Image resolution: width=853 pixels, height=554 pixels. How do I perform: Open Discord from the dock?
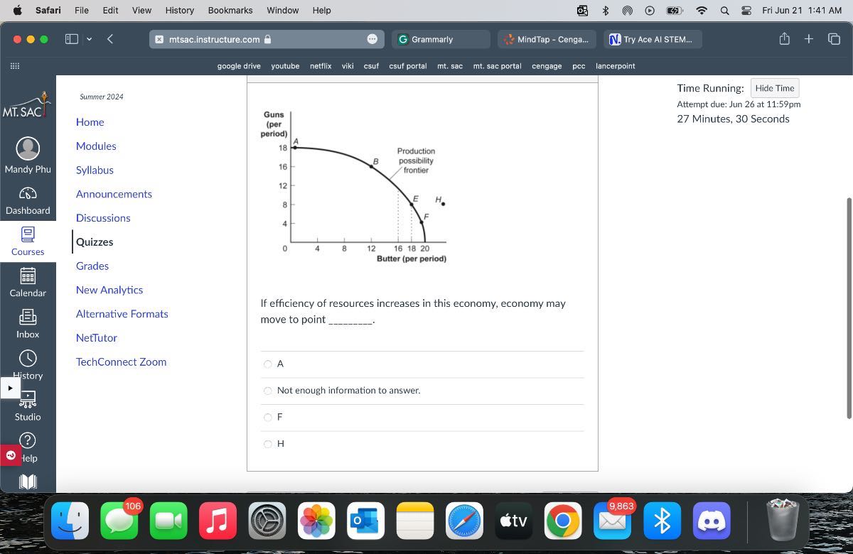click(x=712, y=521)
